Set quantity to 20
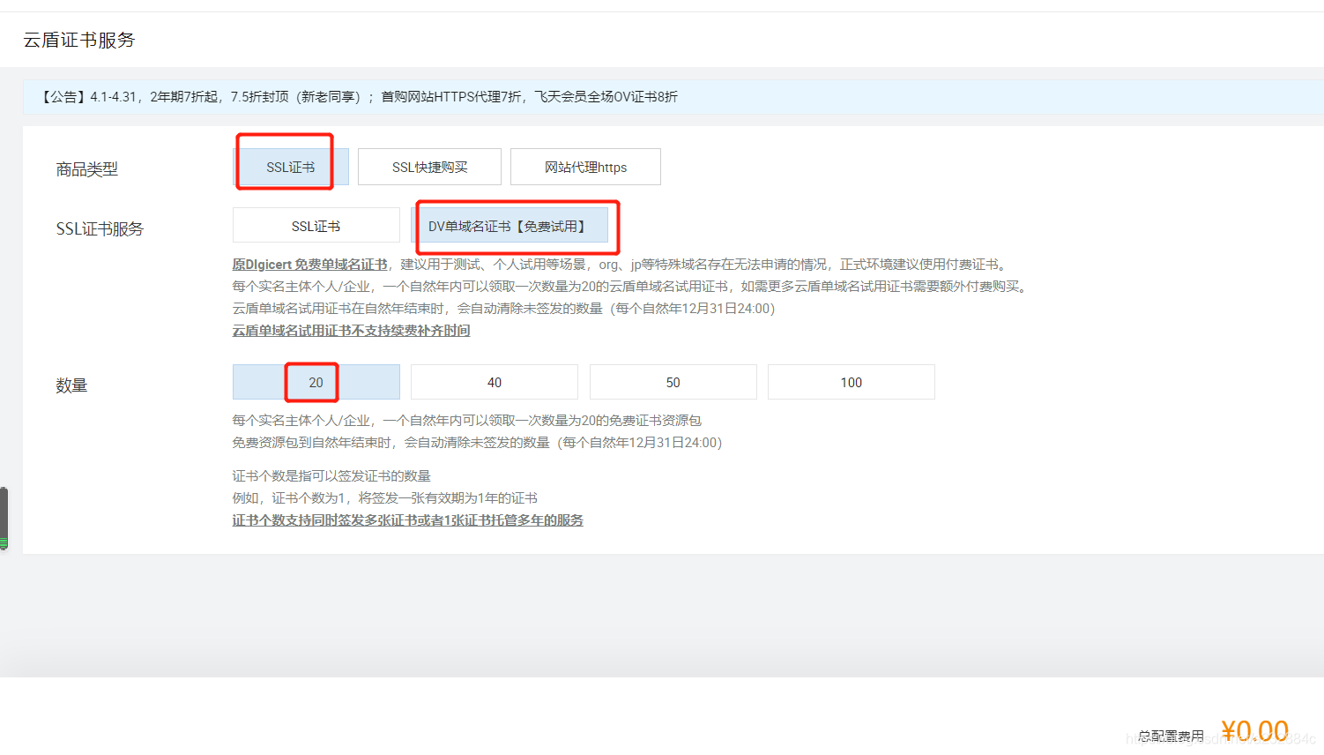Screen dimensions: 1324x755 (x=316, y=382)
